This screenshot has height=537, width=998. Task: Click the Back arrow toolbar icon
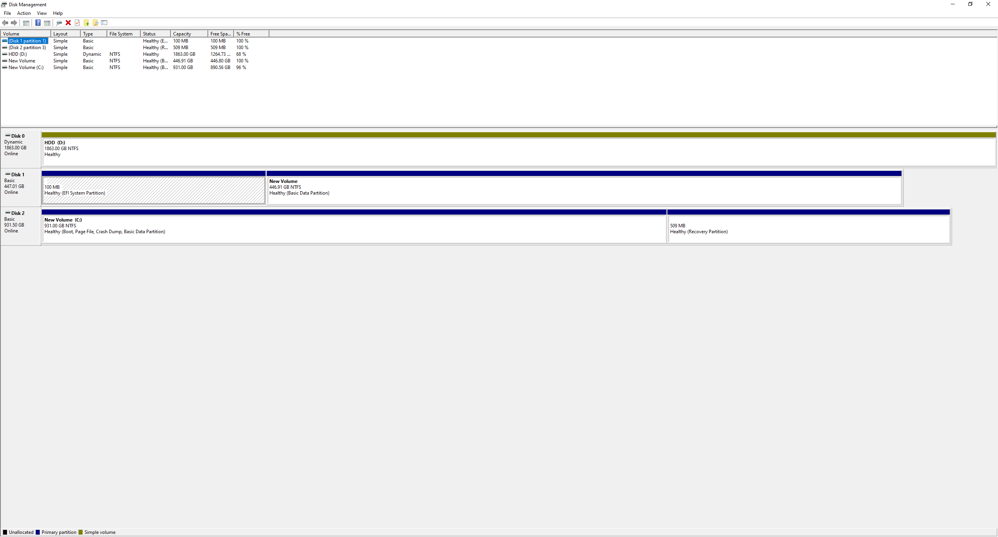pyautogui.click(x=5, y=23)
